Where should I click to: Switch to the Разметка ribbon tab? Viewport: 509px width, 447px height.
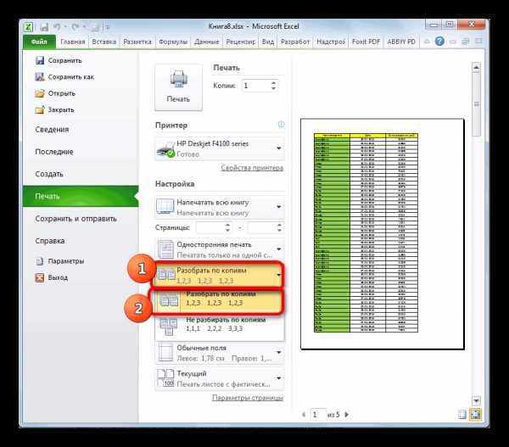coord(137,42)
